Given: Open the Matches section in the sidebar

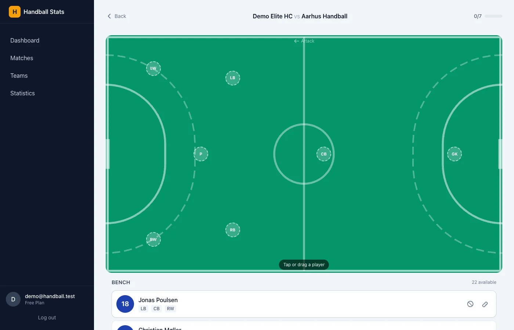Looking at the screenshot, I should tap(21, 58).
